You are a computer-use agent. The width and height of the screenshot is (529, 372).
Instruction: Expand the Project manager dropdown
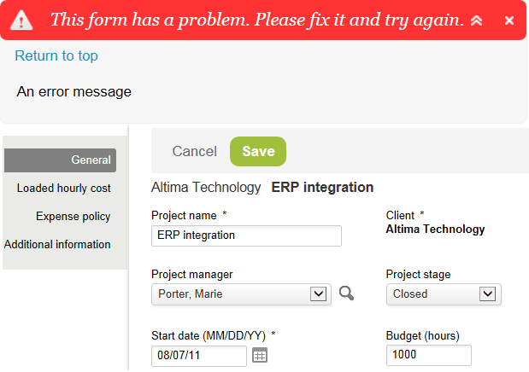pos(318,294)
